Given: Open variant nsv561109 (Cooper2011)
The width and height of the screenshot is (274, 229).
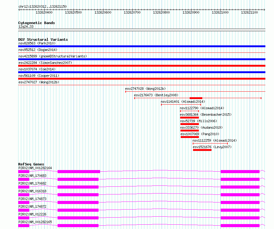Looking at the screenshot, I should click(39, 76).
